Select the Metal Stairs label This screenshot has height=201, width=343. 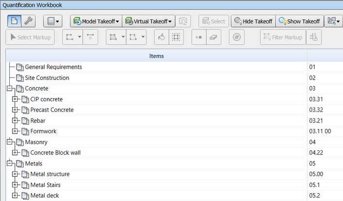45,185
